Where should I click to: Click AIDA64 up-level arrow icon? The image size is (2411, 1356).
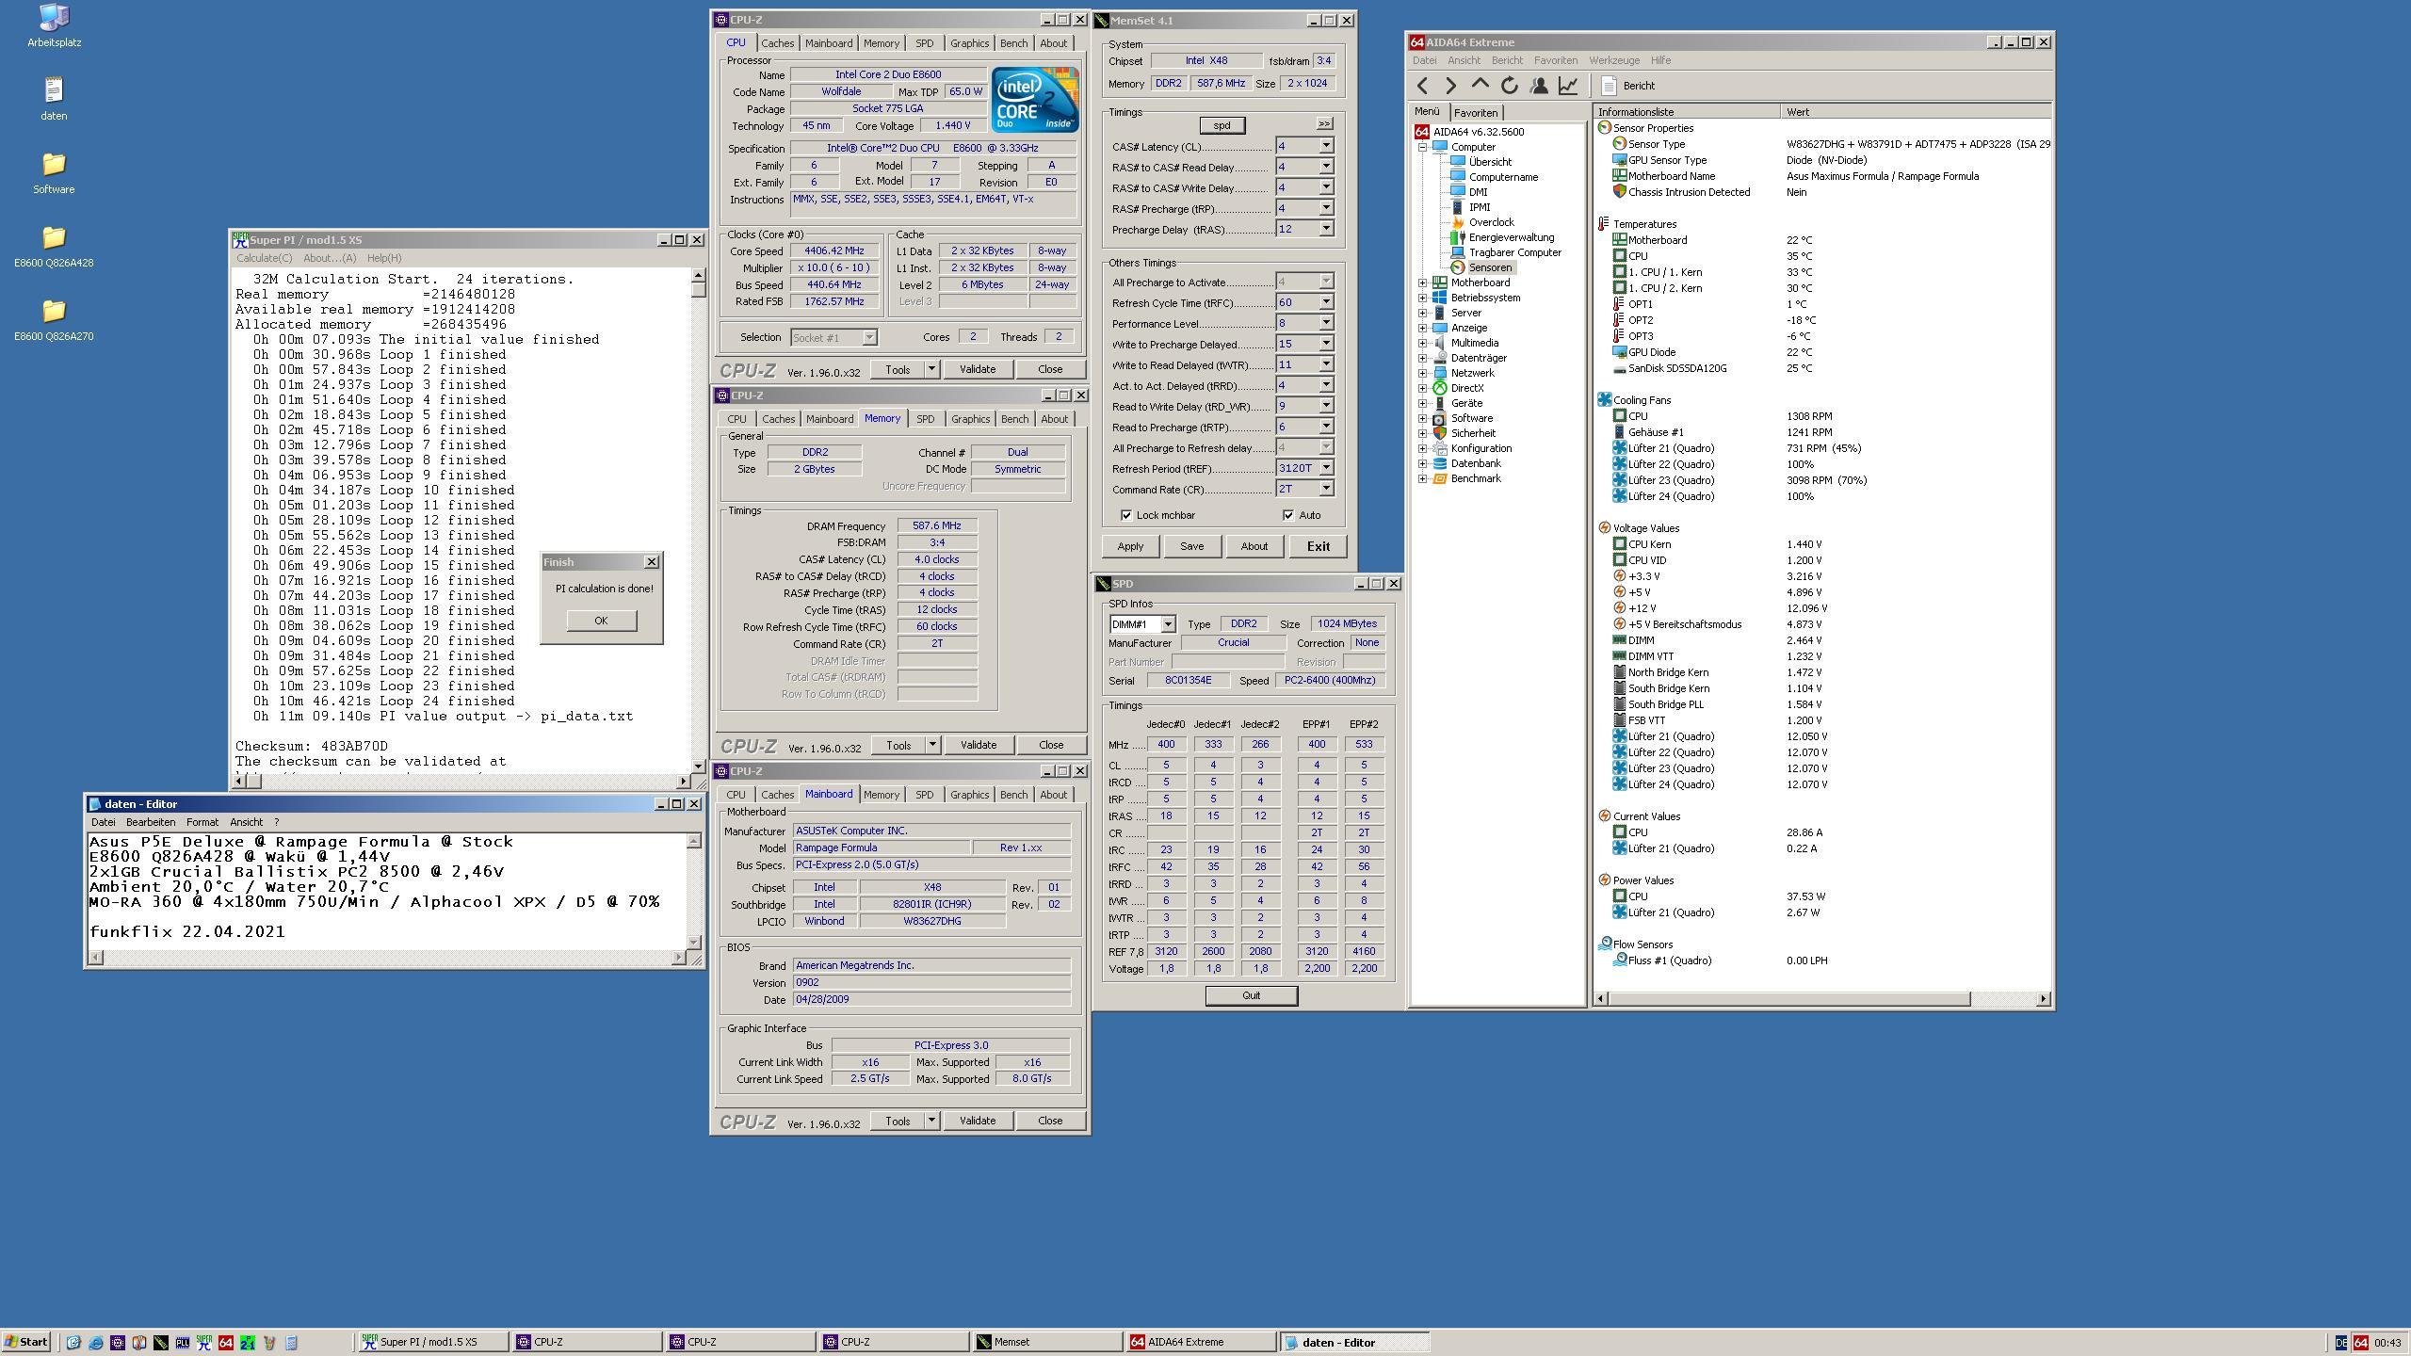tap(1481, 85)
